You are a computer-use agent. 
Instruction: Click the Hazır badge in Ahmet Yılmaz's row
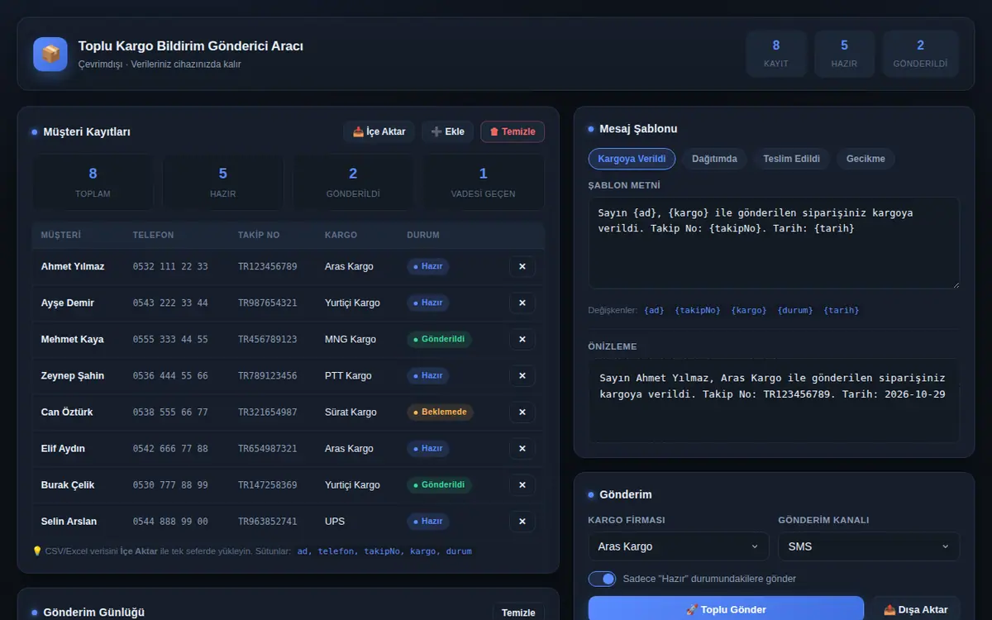[x=428, y=266]
